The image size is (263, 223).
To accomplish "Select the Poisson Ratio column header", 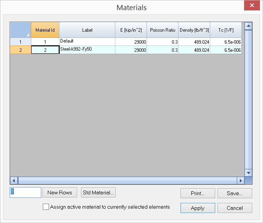I will pyautogui.click(x=162, y=30).
